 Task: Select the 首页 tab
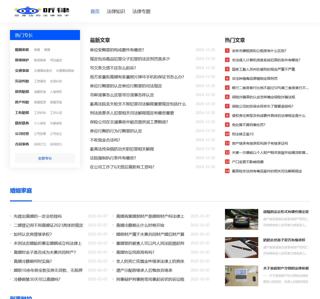click(95, 11)
